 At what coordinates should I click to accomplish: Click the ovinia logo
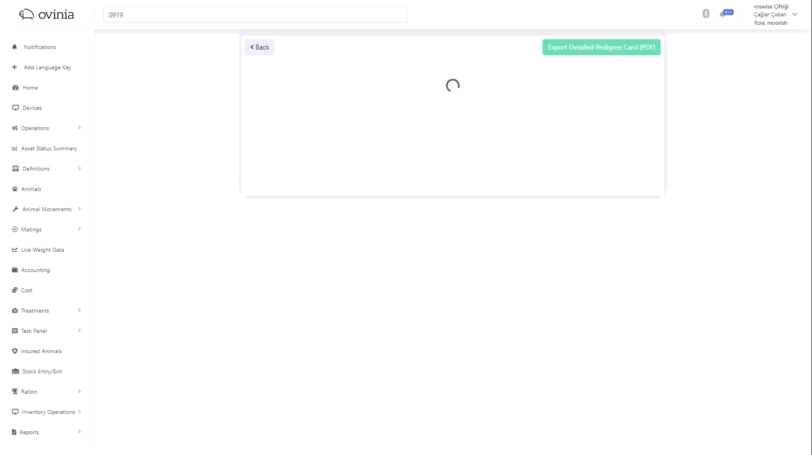pyautogui.click(x=47, y=15)
